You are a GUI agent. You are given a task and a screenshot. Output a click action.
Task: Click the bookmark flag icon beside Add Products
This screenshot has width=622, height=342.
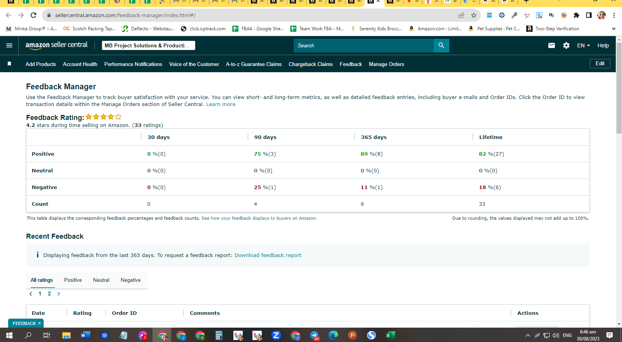(x=9, y=64)
